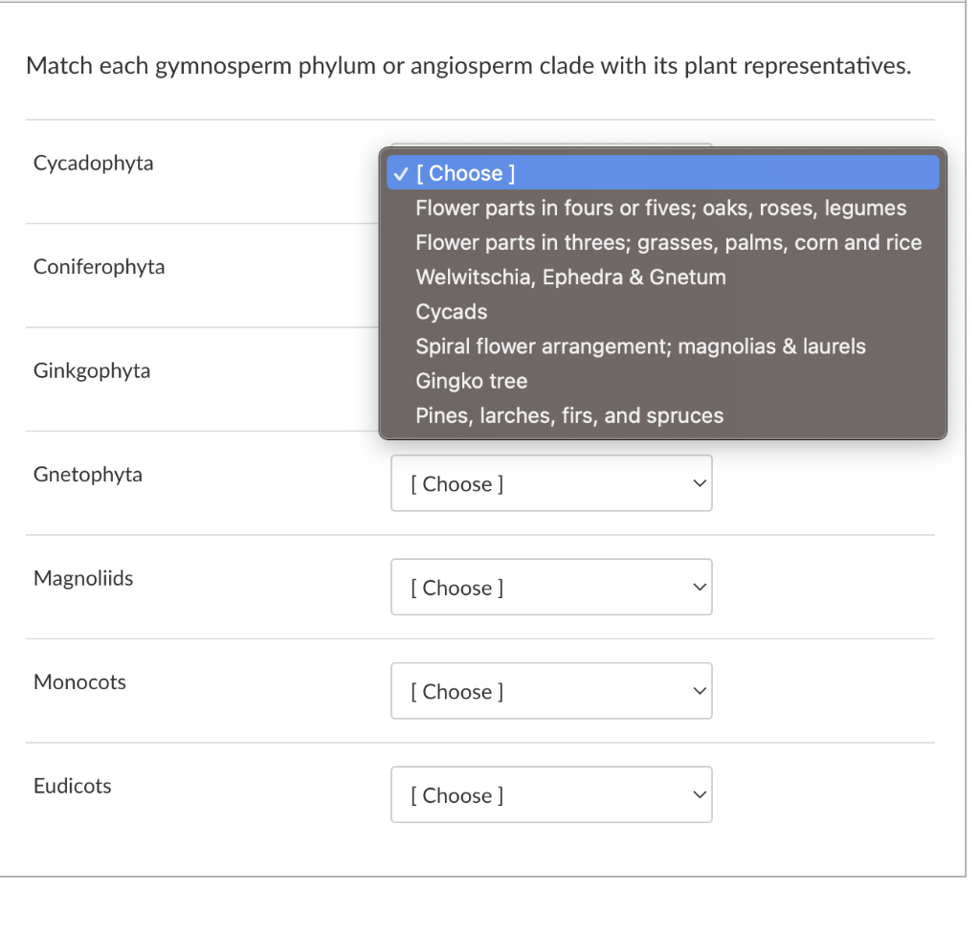Select "Flower parts in fours or fives; oaks, roses, legumes"

click(660, 208)
